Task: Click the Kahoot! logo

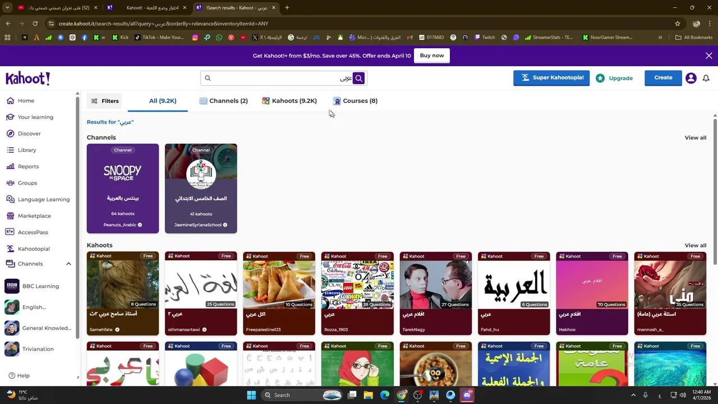Action: [x=28, y=79]
